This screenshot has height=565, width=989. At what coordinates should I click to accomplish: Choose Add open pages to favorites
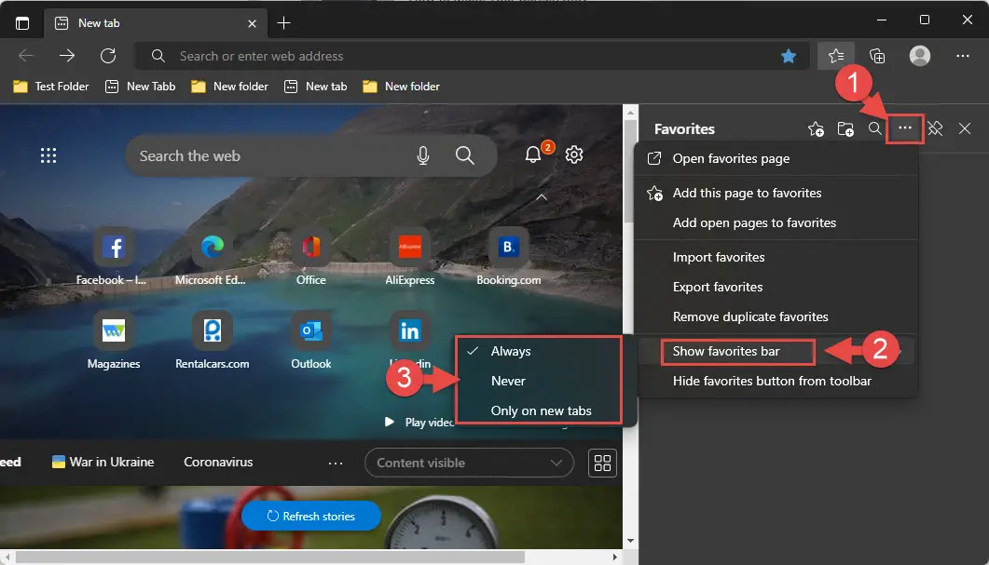pos(776,223)
